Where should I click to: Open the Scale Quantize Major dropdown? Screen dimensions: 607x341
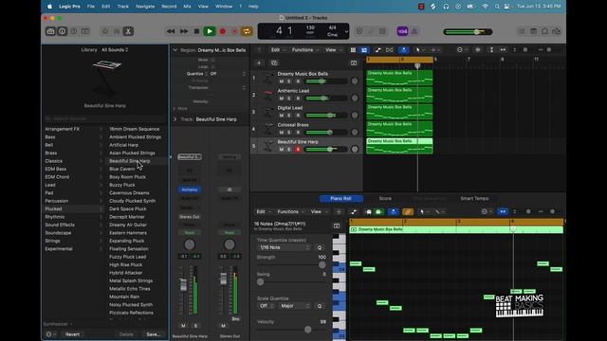tap(295, 306)
